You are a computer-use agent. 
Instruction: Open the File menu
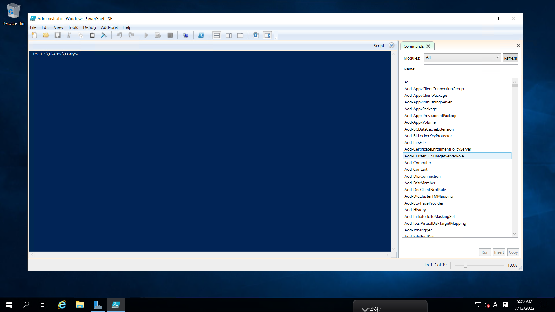coord(33,27)
